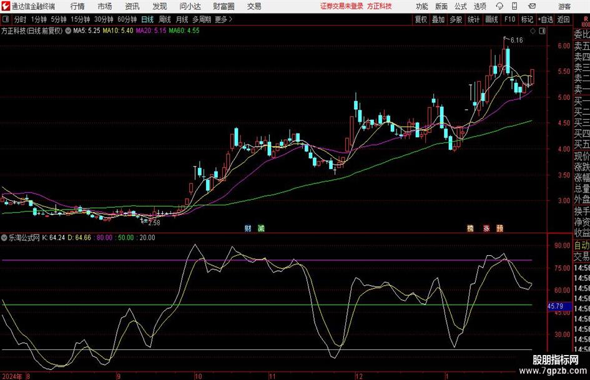Open the 功能 menu

(x=422, y=6)
